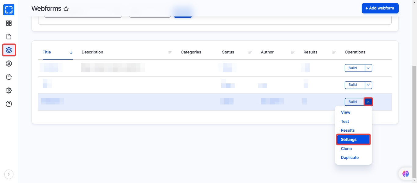
Task: Select Duplicate from the operations menu
Action: point(350,157)
